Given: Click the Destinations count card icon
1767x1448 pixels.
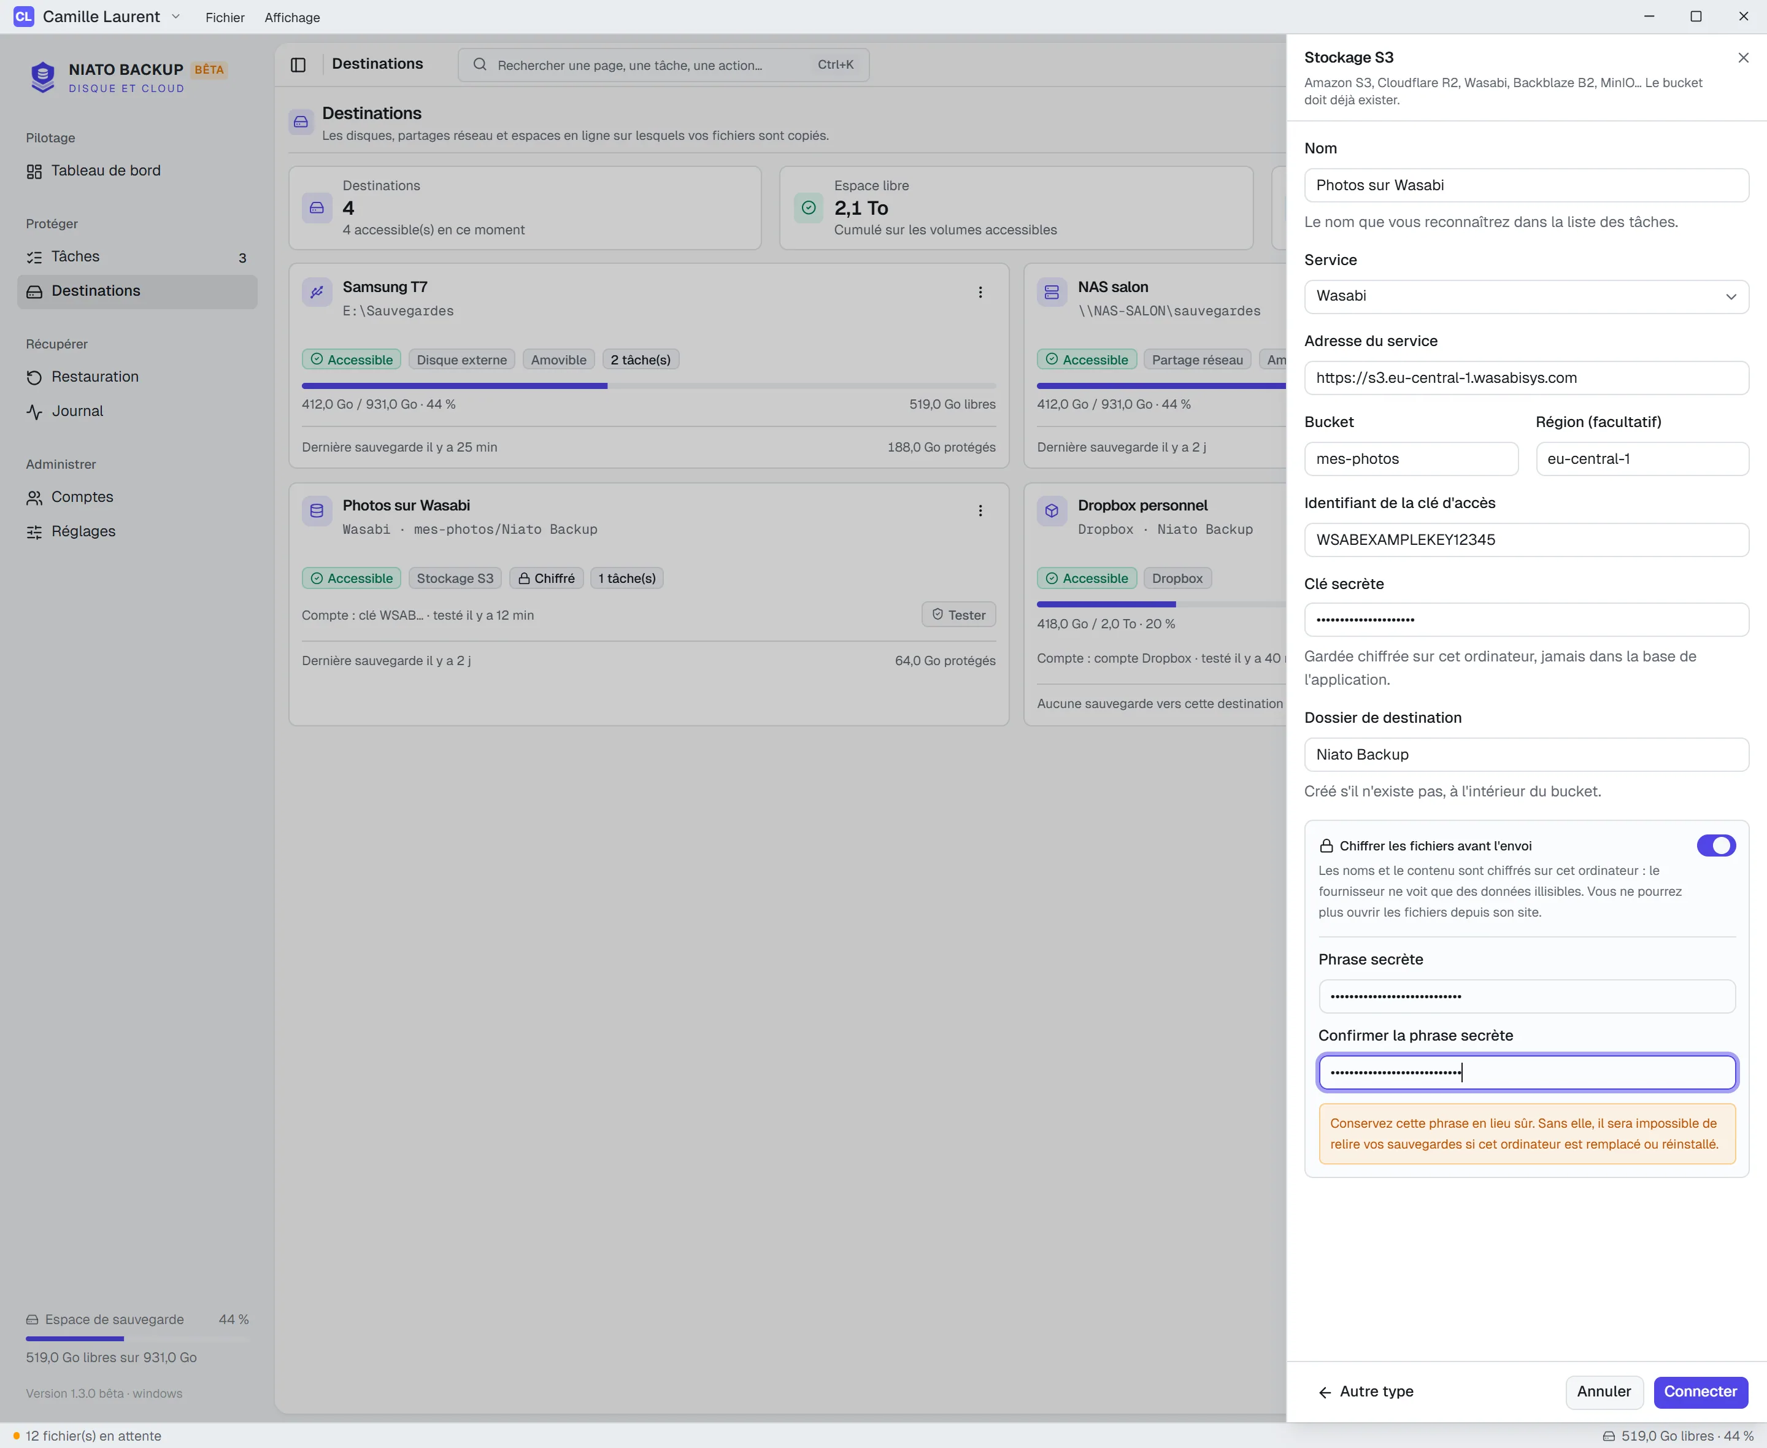Looking at the screenshot, I should click(x=317, y=208).
